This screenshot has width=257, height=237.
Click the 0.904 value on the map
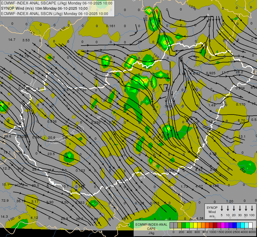click(x=240, y=88)
